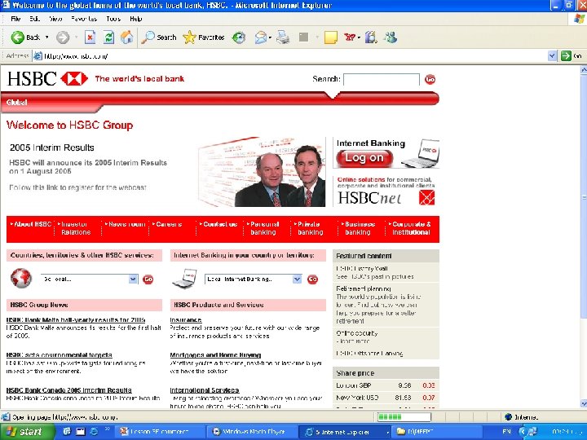587x440 pixels.
Task: Click the HSBC hexagon logo
Action: (74, 78)
